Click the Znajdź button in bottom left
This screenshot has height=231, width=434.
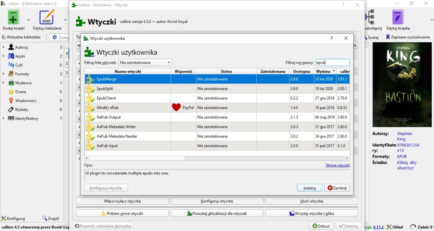pyautogui.click(x=51, y=218)
